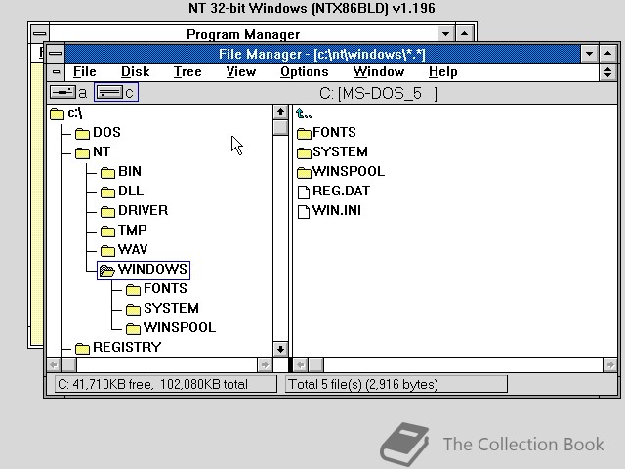Click WINSPOOL folder icon in file list
The image size is (625, 469).
(304, 172)
